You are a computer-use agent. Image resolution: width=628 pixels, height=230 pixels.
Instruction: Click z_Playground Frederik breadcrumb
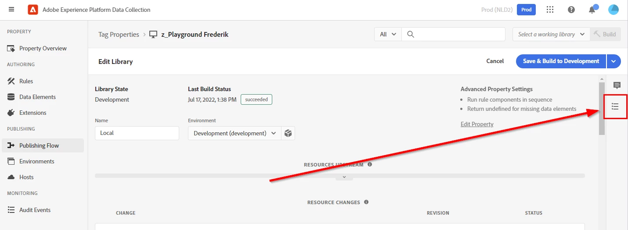pyautogui.click(x=195, y=34)
